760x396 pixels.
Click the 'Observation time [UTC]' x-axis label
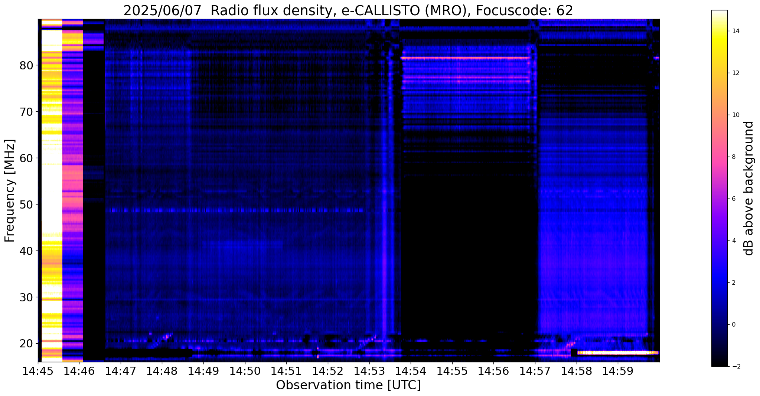[x=348, y=385]
